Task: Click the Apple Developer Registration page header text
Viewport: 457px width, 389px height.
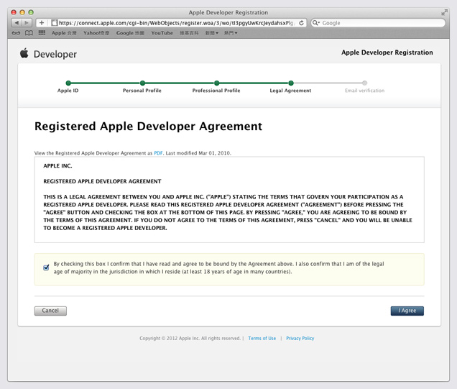Action: click(x=387, y=52)
